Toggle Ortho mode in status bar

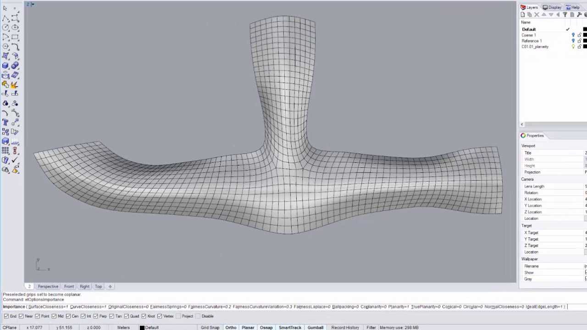pyautogui.click(x=231, y=328)
